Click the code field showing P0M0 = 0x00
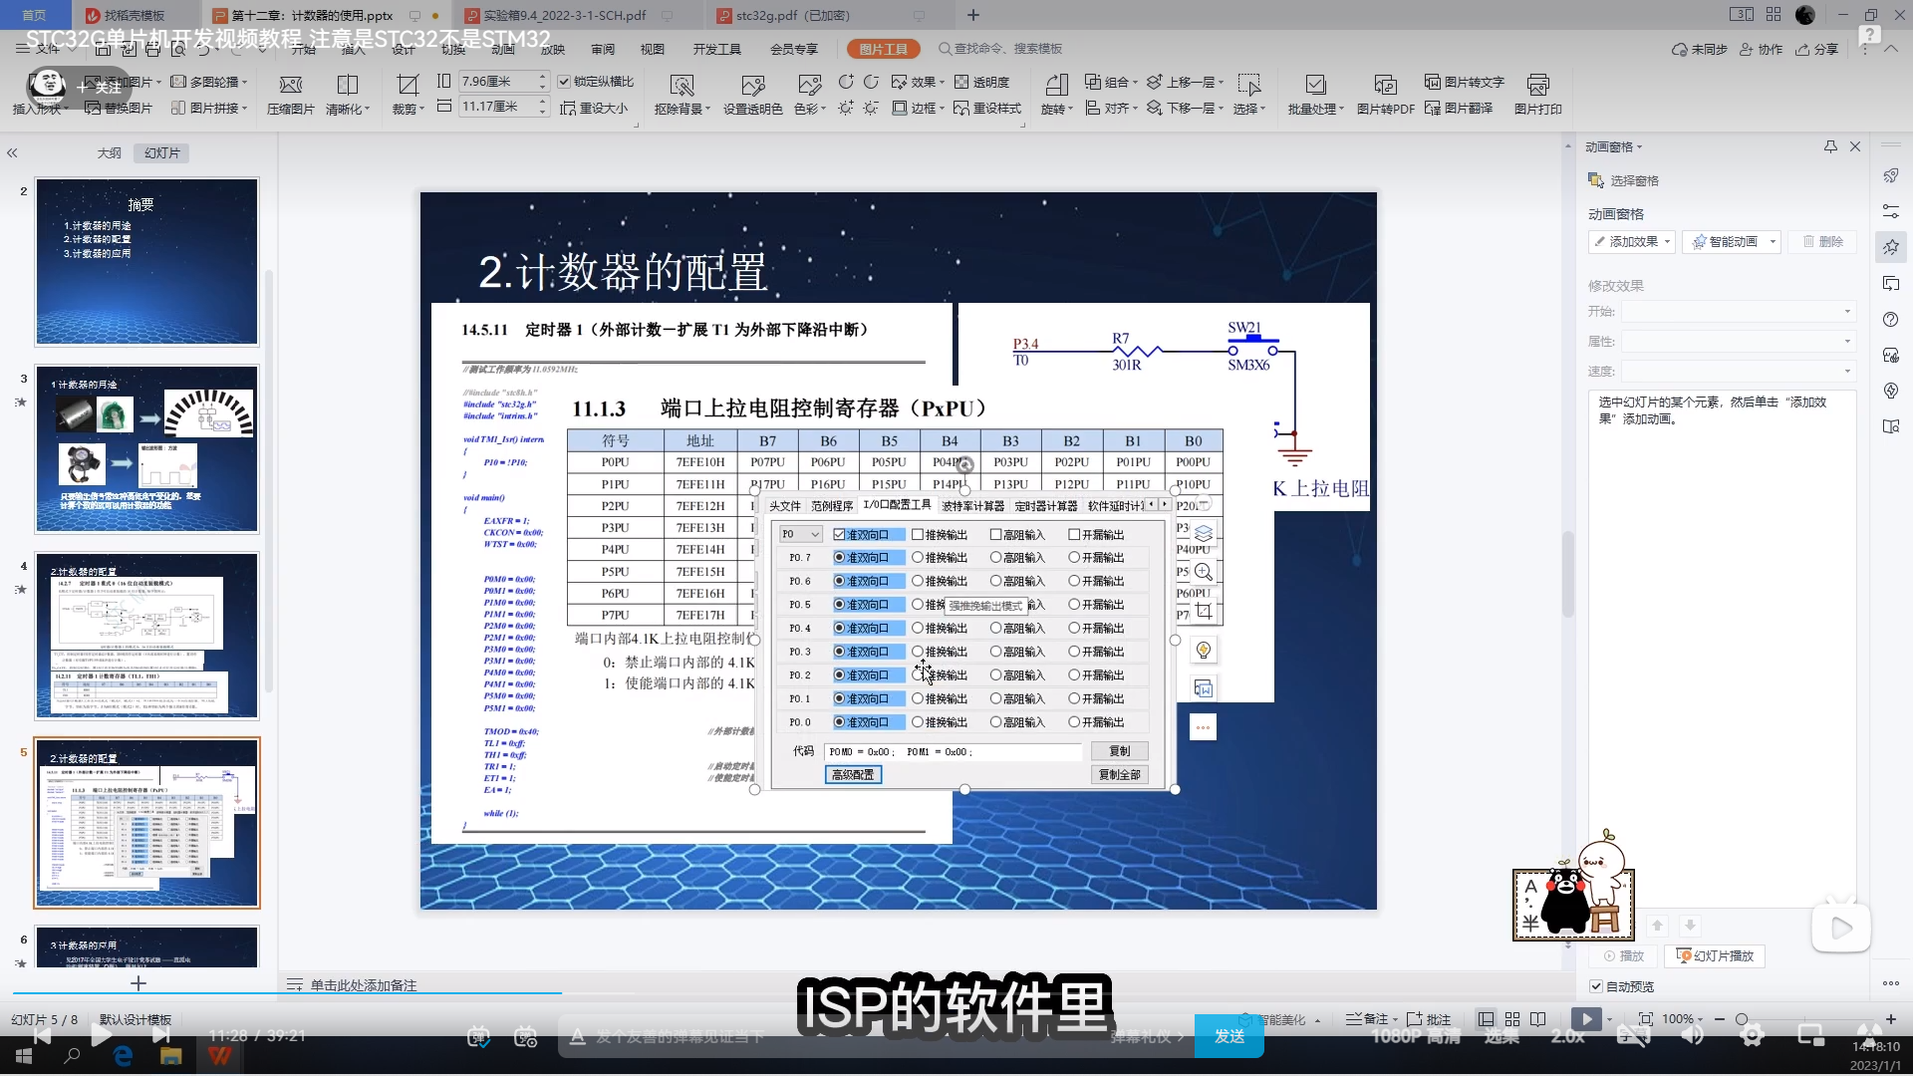Screen dimensions: 1913x1076 coord(953,752)
